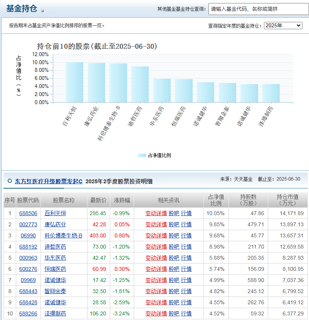Open stock code 000963 link
This screenshot has height=320, width=309.
coord(28,258)
